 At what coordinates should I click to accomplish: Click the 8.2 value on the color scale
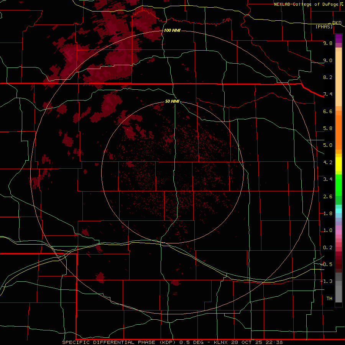[x=328, y=77]
